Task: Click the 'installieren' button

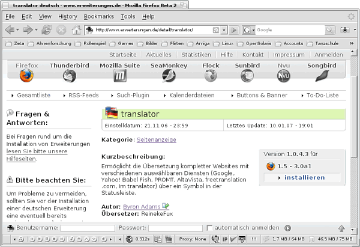Action: pyautogui.click(x=304, y=178)
